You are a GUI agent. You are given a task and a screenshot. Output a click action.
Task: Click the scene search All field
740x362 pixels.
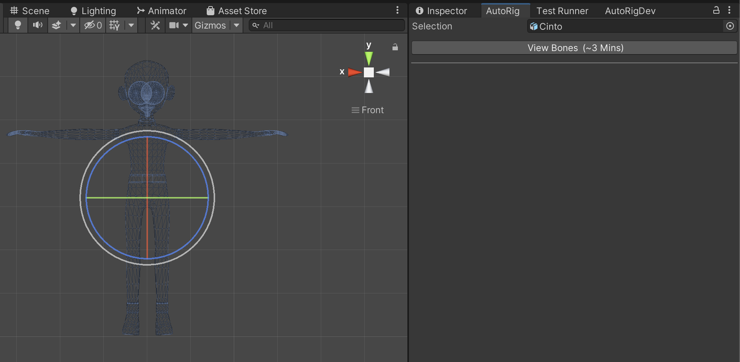coord(328,25)
